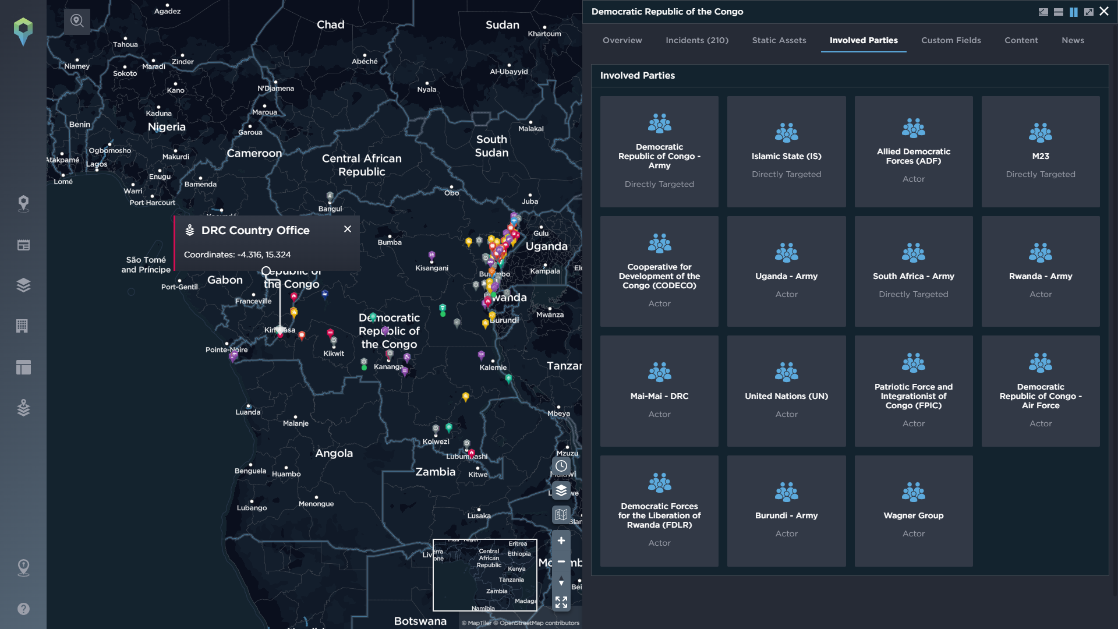Click the purple marker above Kalemie
This screenshot has height=629, width=1118.
(x=481, y=355)
